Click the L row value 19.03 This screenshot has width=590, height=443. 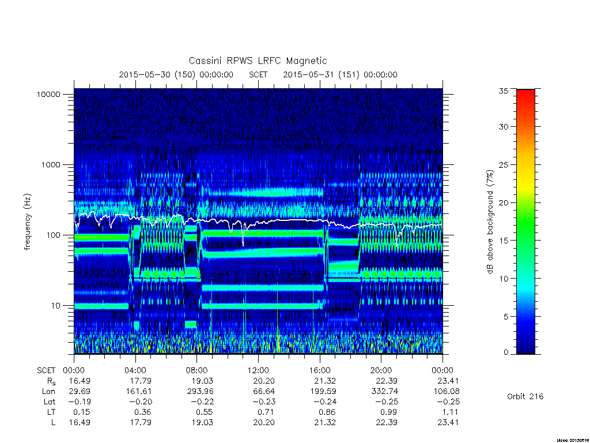tap(202, 423)
